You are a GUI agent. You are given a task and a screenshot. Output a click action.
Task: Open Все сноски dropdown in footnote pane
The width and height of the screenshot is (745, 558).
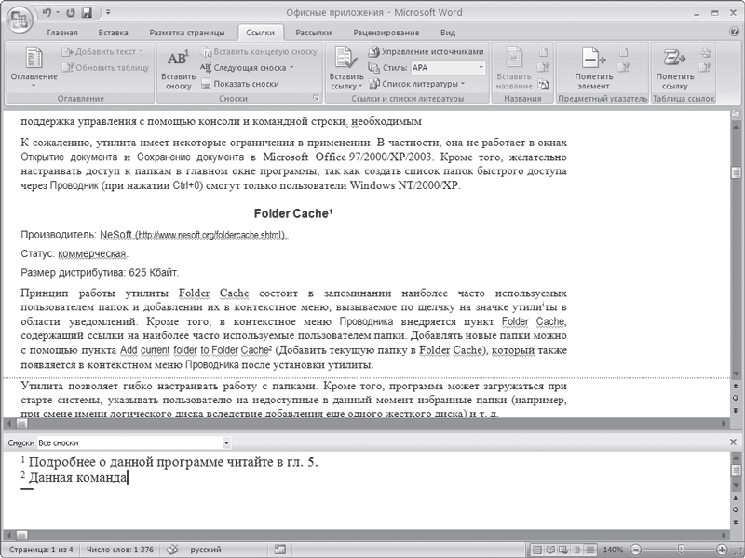pos(226,443)
